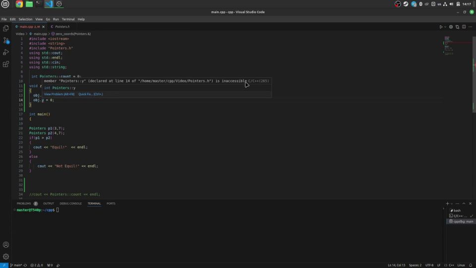Maximize the terminal panel with the chevron
Screen dimensions: 476x268
click(464, 203)
